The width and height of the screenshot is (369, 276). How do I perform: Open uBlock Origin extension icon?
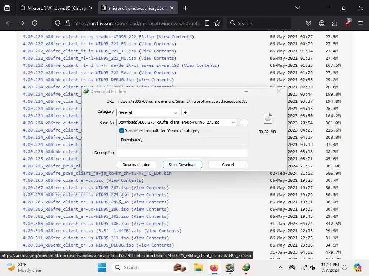pyautogui.click(x=348, y=23)
